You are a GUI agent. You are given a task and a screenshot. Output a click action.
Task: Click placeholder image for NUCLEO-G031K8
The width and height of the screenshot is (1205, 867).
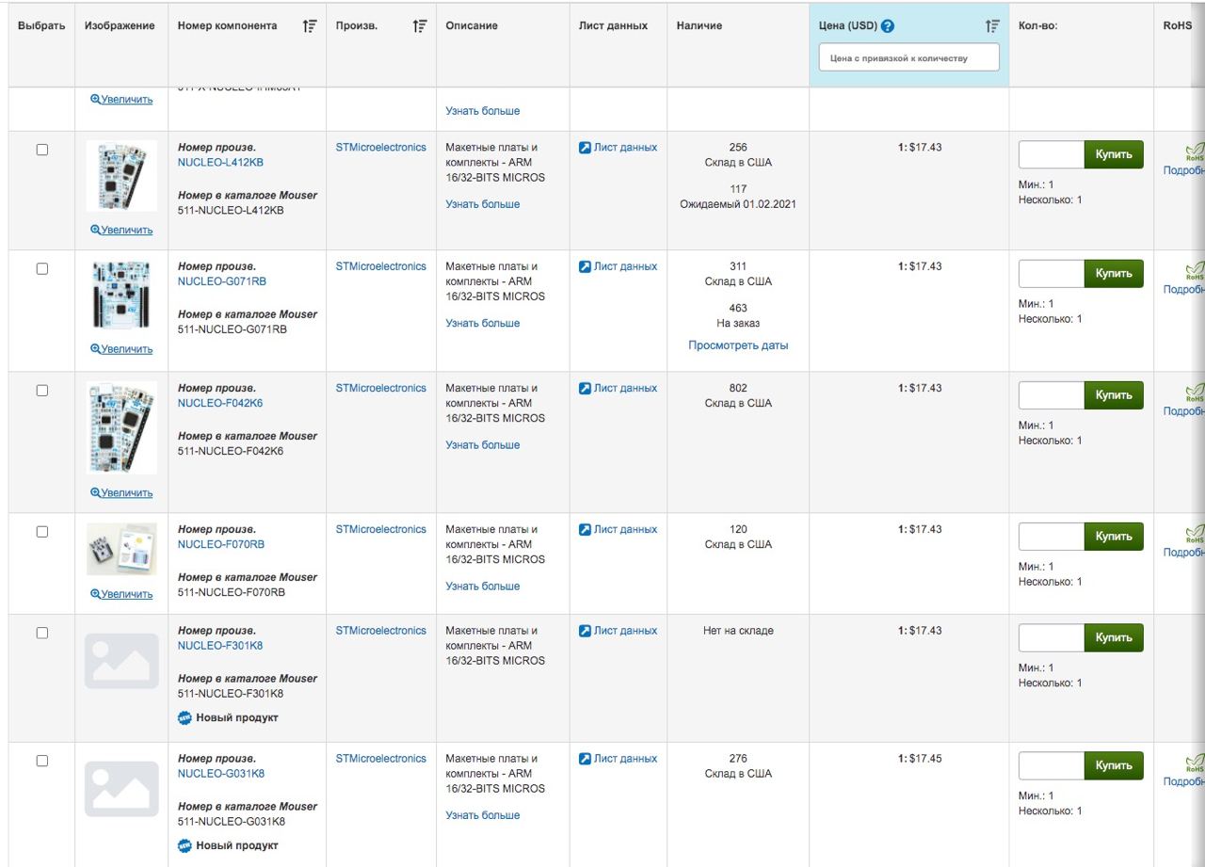pyautogui.click(x=121, y=789)
